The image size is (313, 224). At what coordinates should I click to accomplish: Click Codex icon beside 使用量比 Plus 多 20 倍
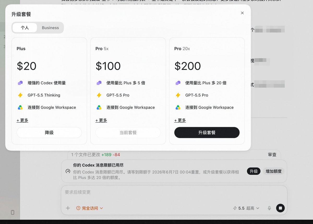178,83
